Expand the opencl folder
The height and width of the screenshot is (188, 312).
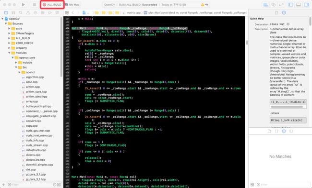point(19,72)
